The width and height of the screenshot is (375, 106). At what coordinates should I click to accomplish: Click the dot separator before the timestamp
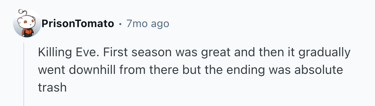120,24
